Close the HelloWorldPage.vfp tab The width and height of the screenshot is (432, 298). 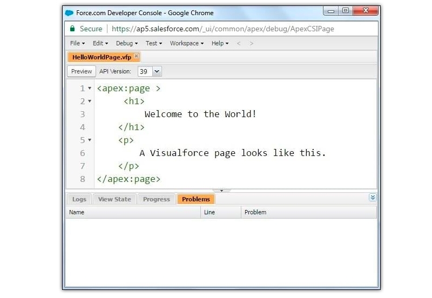137,56
